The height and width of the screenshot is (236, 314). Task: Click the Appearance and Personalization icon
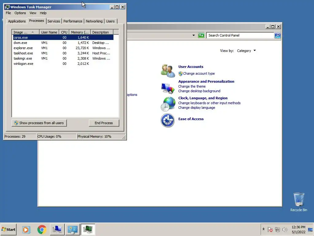(168, 88)
